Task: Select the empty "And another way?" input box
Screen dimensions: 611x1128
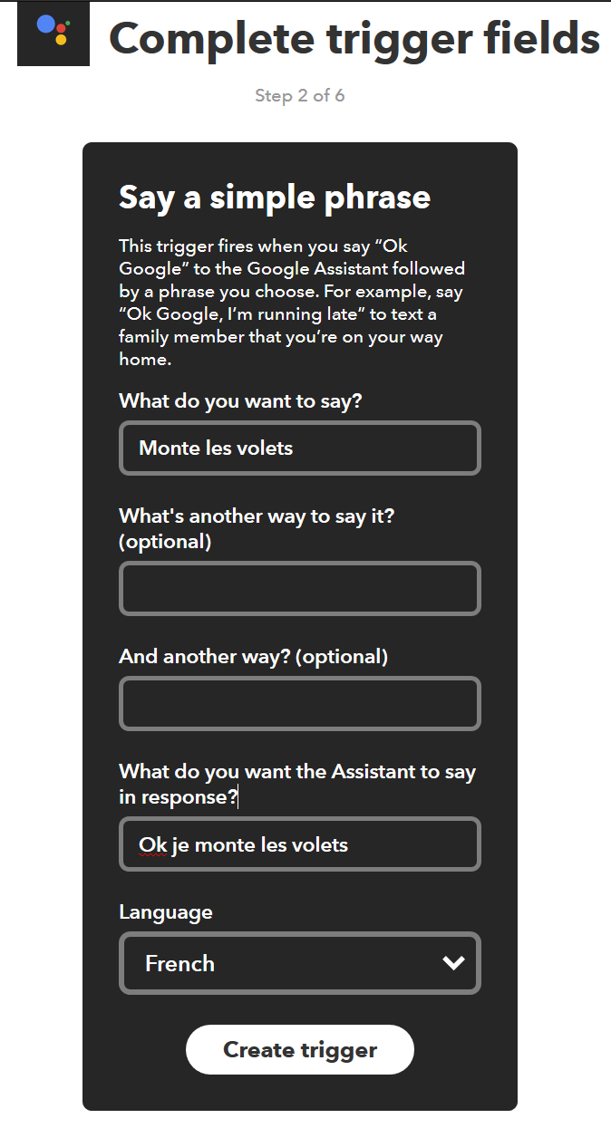Action: click(299, 704)
